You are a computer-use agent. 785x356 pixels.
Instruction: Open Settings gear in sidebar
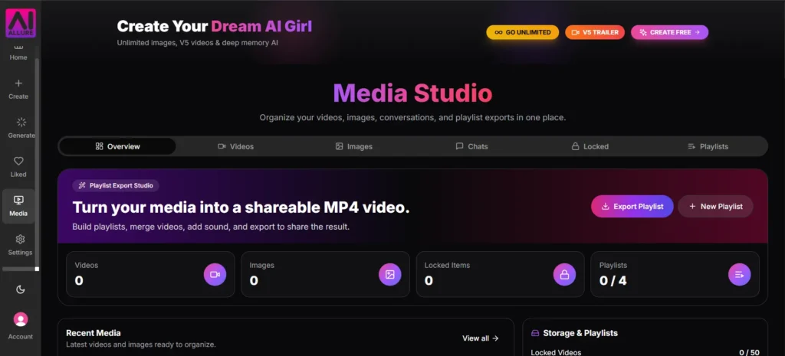tap(20, 239)
